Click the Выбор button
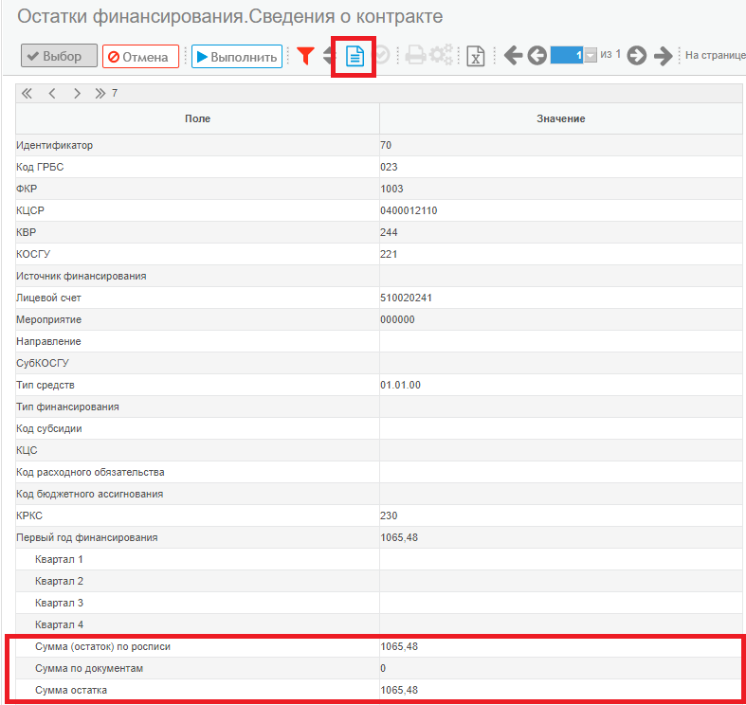This screenshot has width=746, height=705. click(x=59, y=56)
